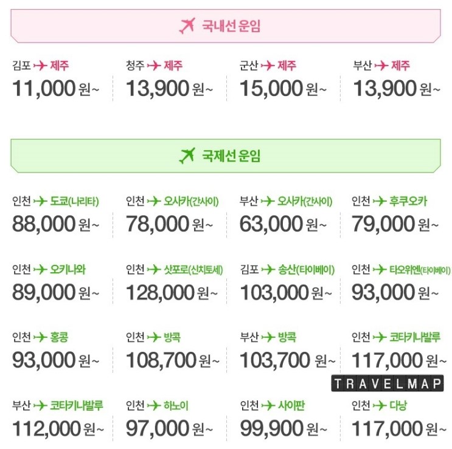Click the TRAVELMAP watermark badge
452x449 pixels.
point(388,383)
